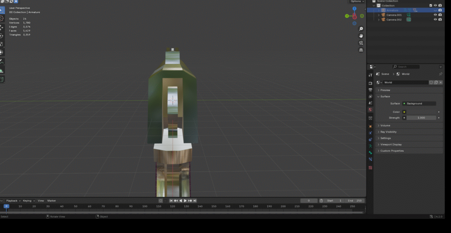
Task: Expand the Ray Visibility panel
Action: click(x=388, y=132)
